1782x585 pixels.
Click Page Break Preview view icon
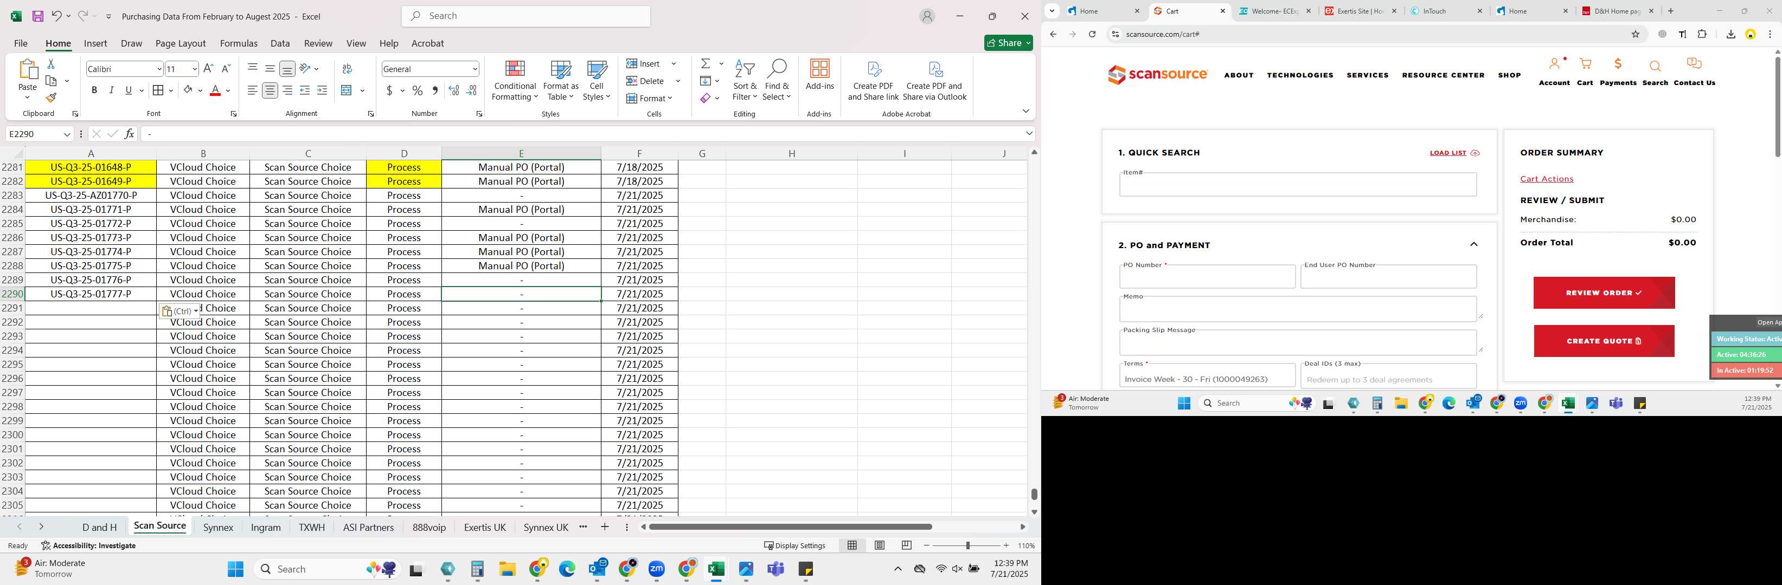pos(906,545)
